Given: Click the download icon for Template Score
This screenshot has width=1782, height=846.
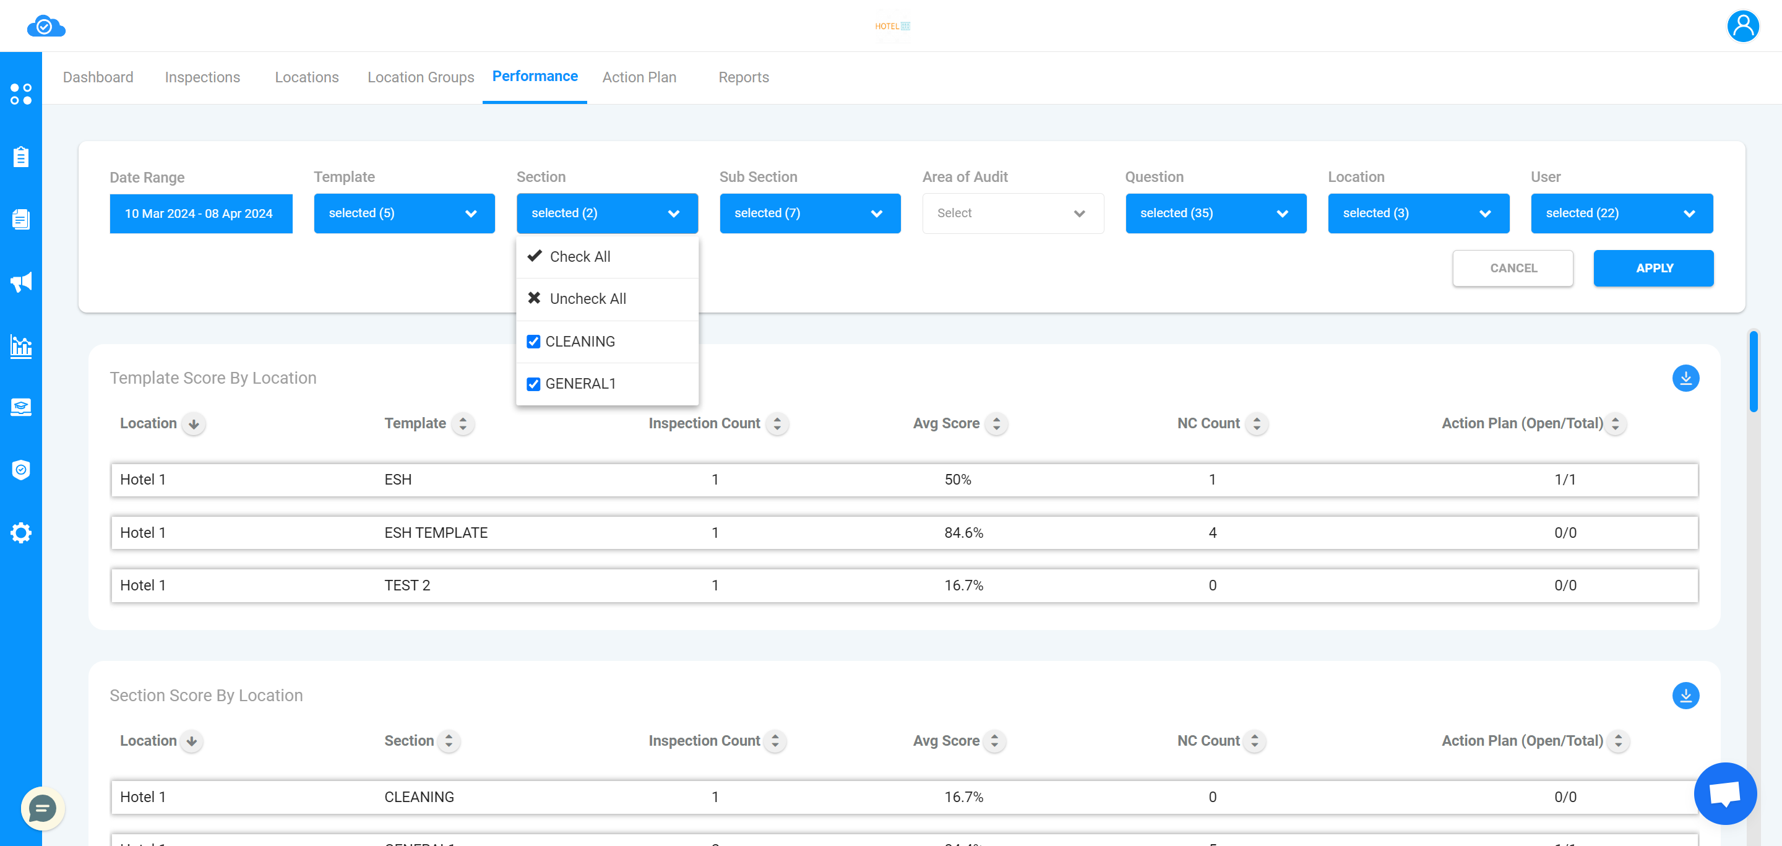Looking at the screenshot, I should (1687, 378).
